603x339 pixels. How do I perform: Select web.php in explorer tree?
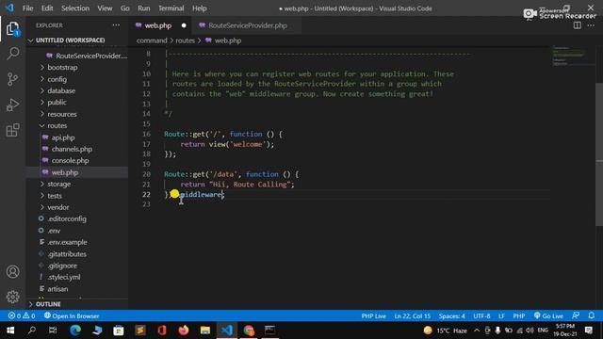65,172
